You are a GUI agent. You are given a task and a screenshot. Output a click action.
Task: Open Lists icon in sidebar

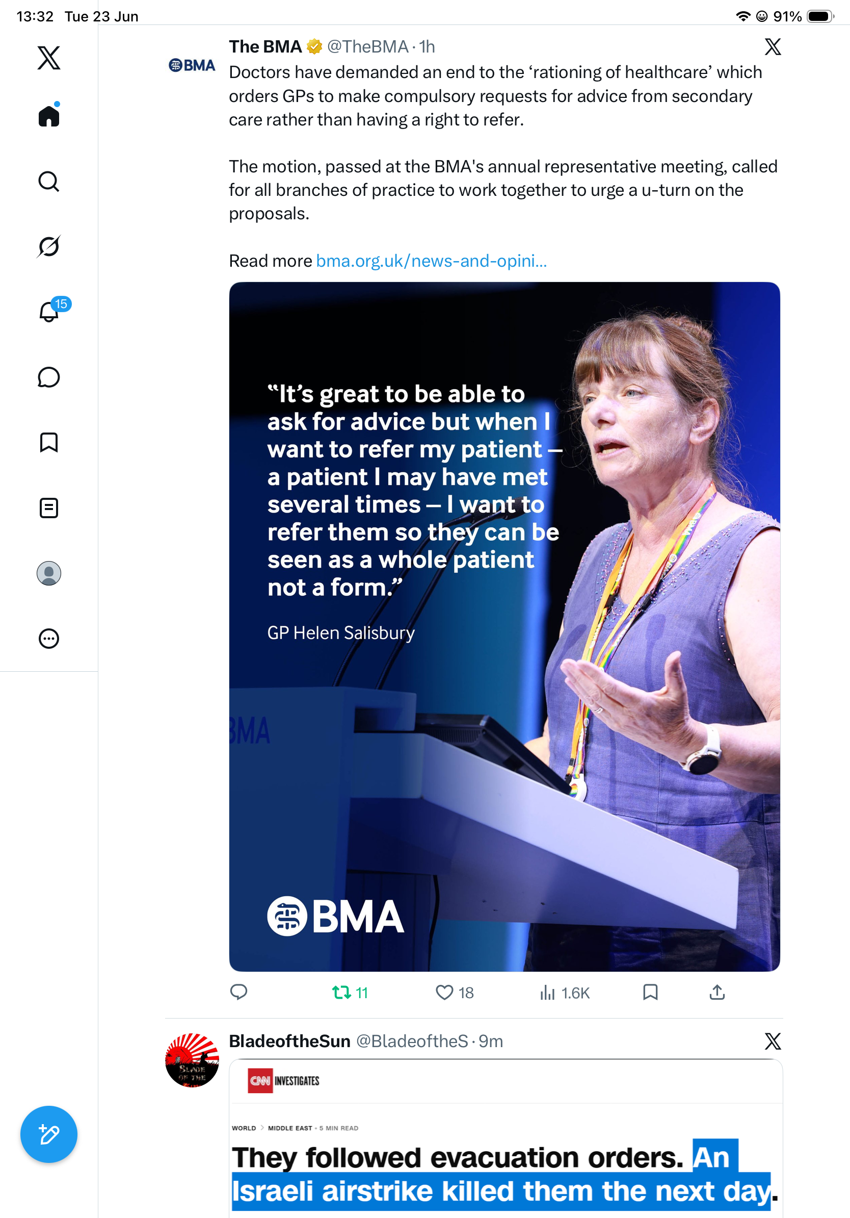[x=49, y=508]
